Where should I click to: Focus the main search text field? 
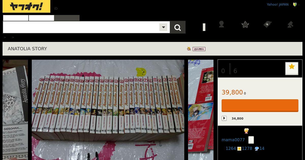click(81, 27)
